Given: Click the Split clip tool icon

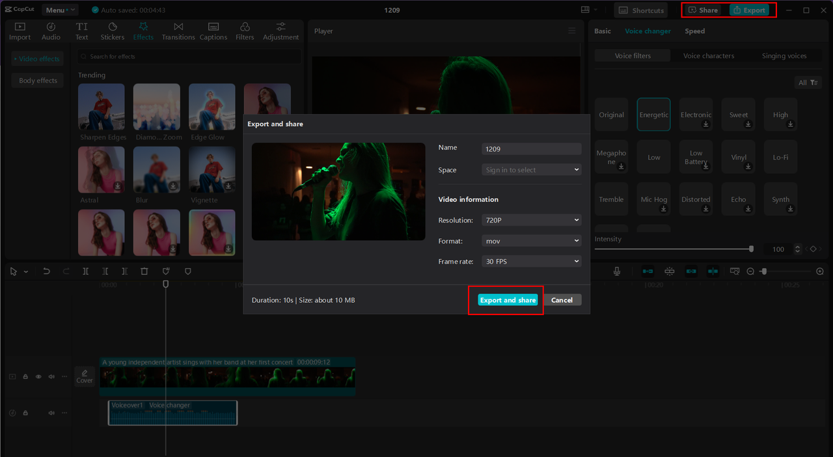Looking at the screenshot, I should 85,271.
